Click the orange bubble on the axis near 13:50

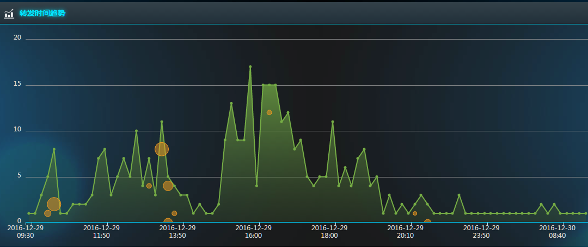coord(168,222)
